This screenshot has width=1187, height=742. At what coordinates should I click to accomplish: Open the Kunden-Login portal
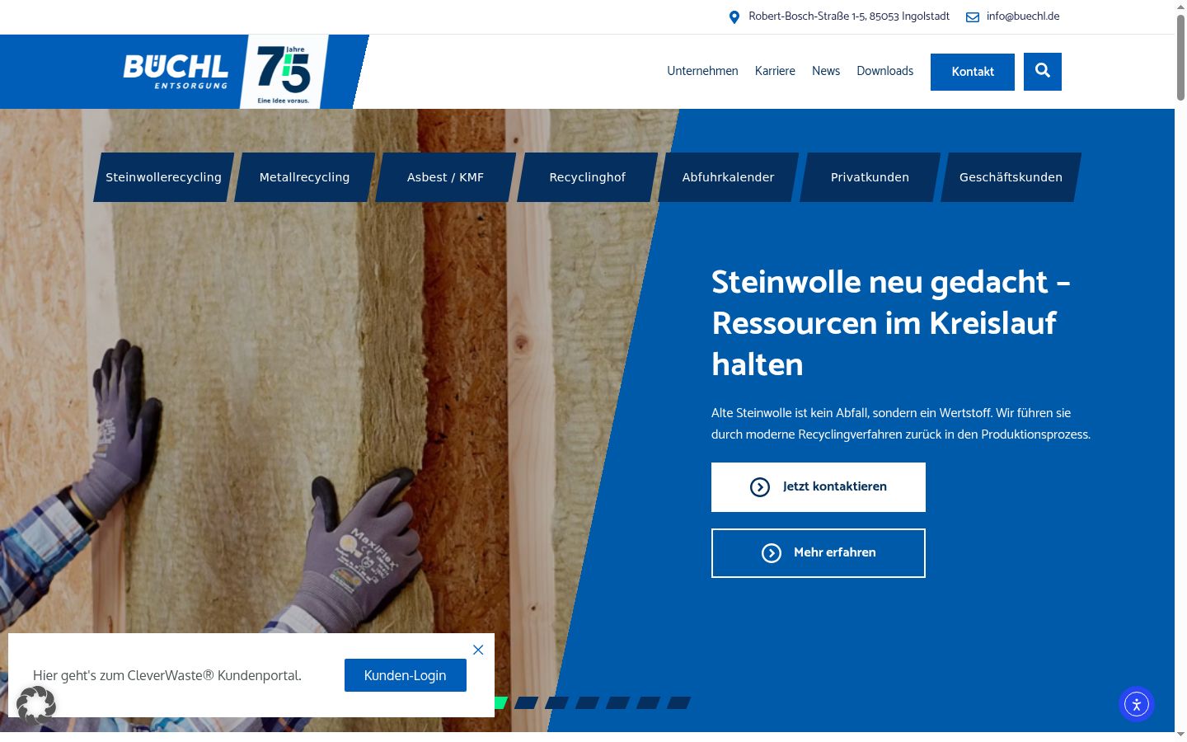pyautogui.click(x=406, y=675)
